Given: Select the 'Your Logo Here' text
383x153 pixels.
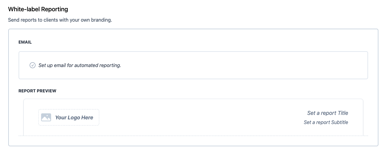Looking at the screenshot, I should pyautogui.click(x=74, y=117).
